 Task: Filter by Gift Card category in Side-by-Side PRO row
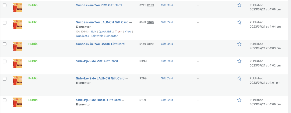click(x=167, y=61)
